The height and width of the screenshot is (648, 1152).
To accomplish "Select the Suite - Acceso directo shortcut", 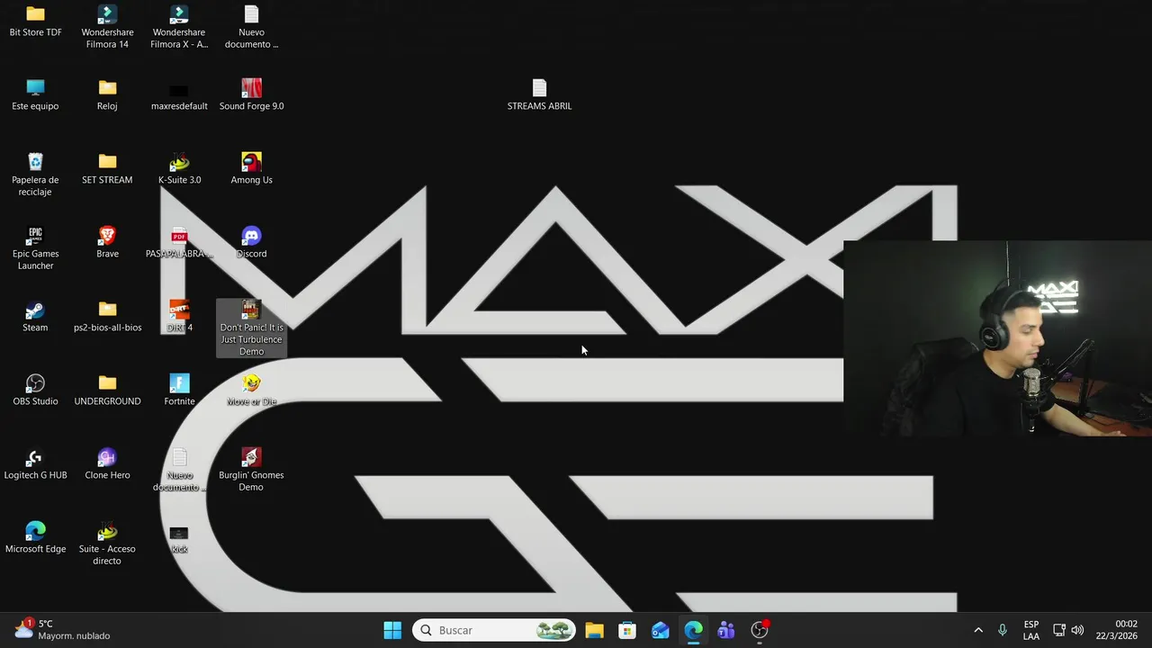I will [x=107, y=544].
